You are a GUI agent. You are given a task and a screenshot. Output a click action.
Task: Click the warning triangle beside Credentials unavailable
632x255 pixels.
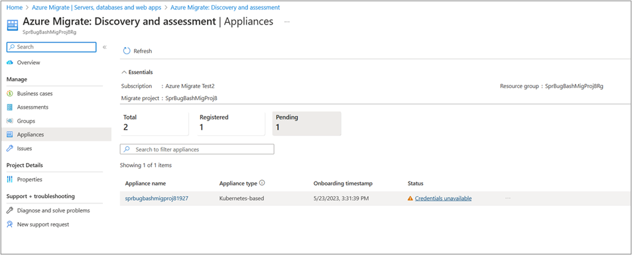pyautogui.click(x=411, y=198)
